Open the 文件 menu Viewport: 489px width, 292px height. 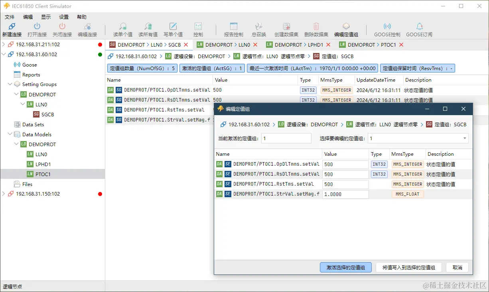coord(10,17)
